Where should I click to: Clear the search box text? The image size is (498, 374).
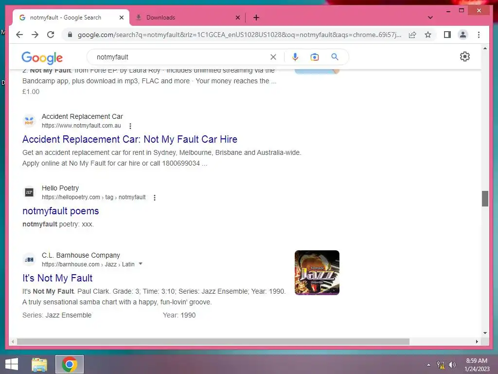(x=273, y=57)
